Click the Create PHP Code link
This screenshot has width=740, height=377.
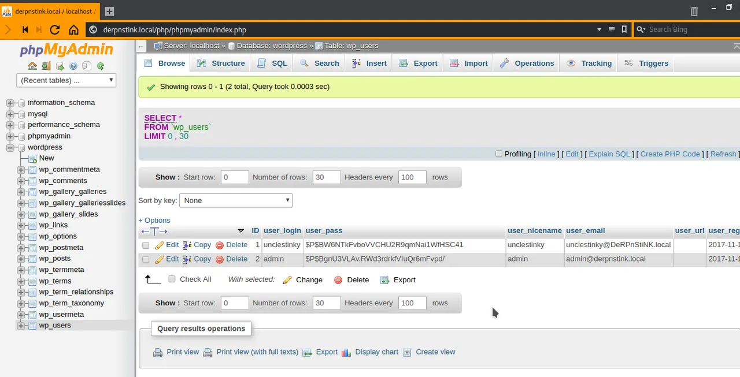click(x=670, y=154)
